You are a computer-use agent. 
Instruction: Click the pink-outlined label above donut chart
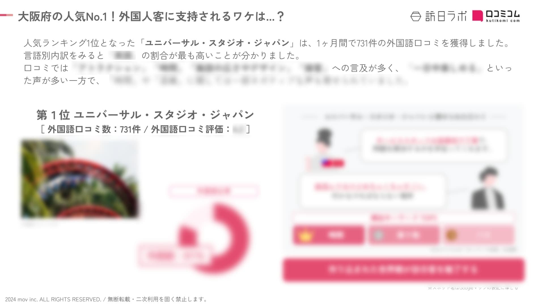pos(213,191)
